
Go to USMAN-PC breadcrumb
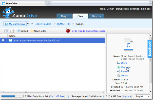63,24
